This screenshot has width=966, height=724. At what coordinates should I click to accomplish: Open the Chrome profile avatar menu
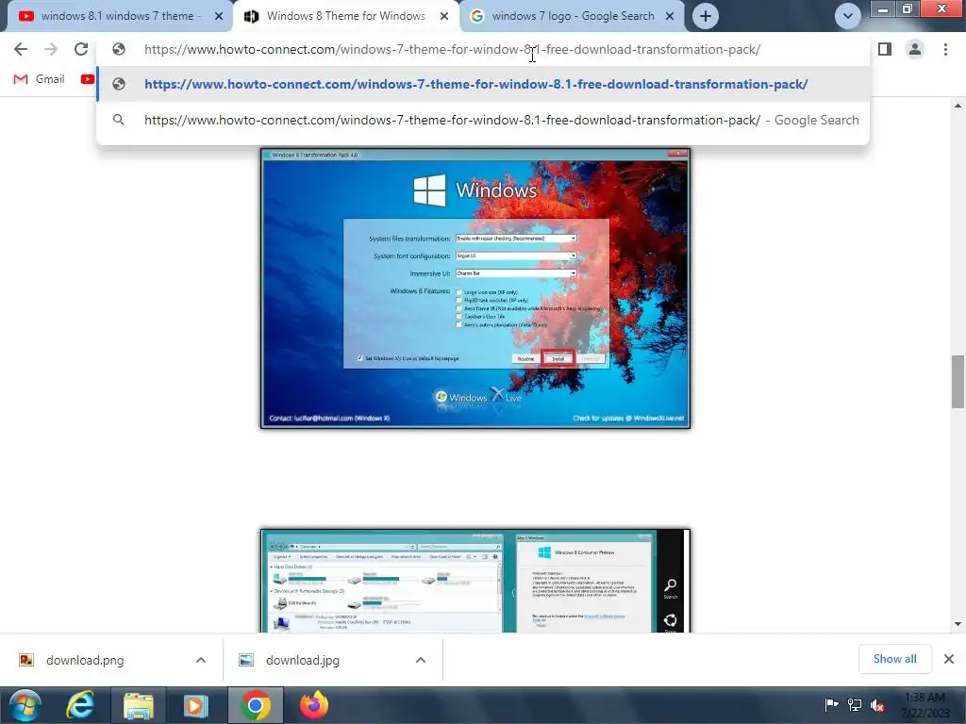coord(915,49)
